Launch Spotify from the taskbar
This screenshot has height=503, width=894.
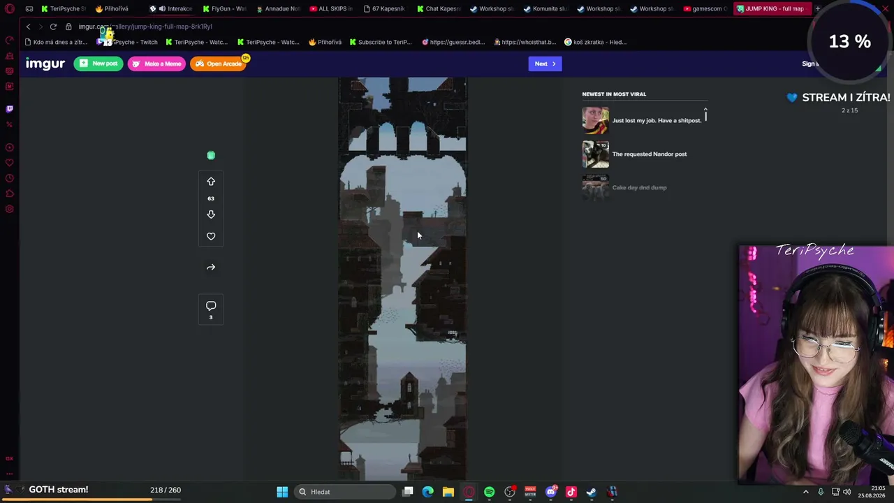pyautogui.click(x=489, y=492)
